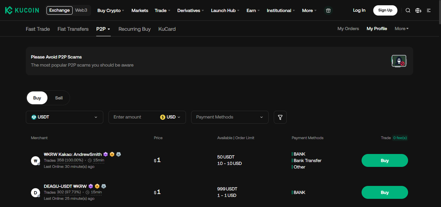Expand the Institutional menu
The image size is (441, 207).
(x=281, y=10)
